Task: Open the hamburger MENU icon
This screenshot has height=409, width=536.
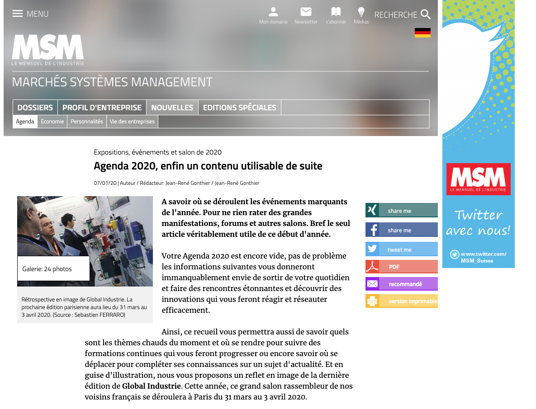Action: pyautogui.click(x=18, y=14)
